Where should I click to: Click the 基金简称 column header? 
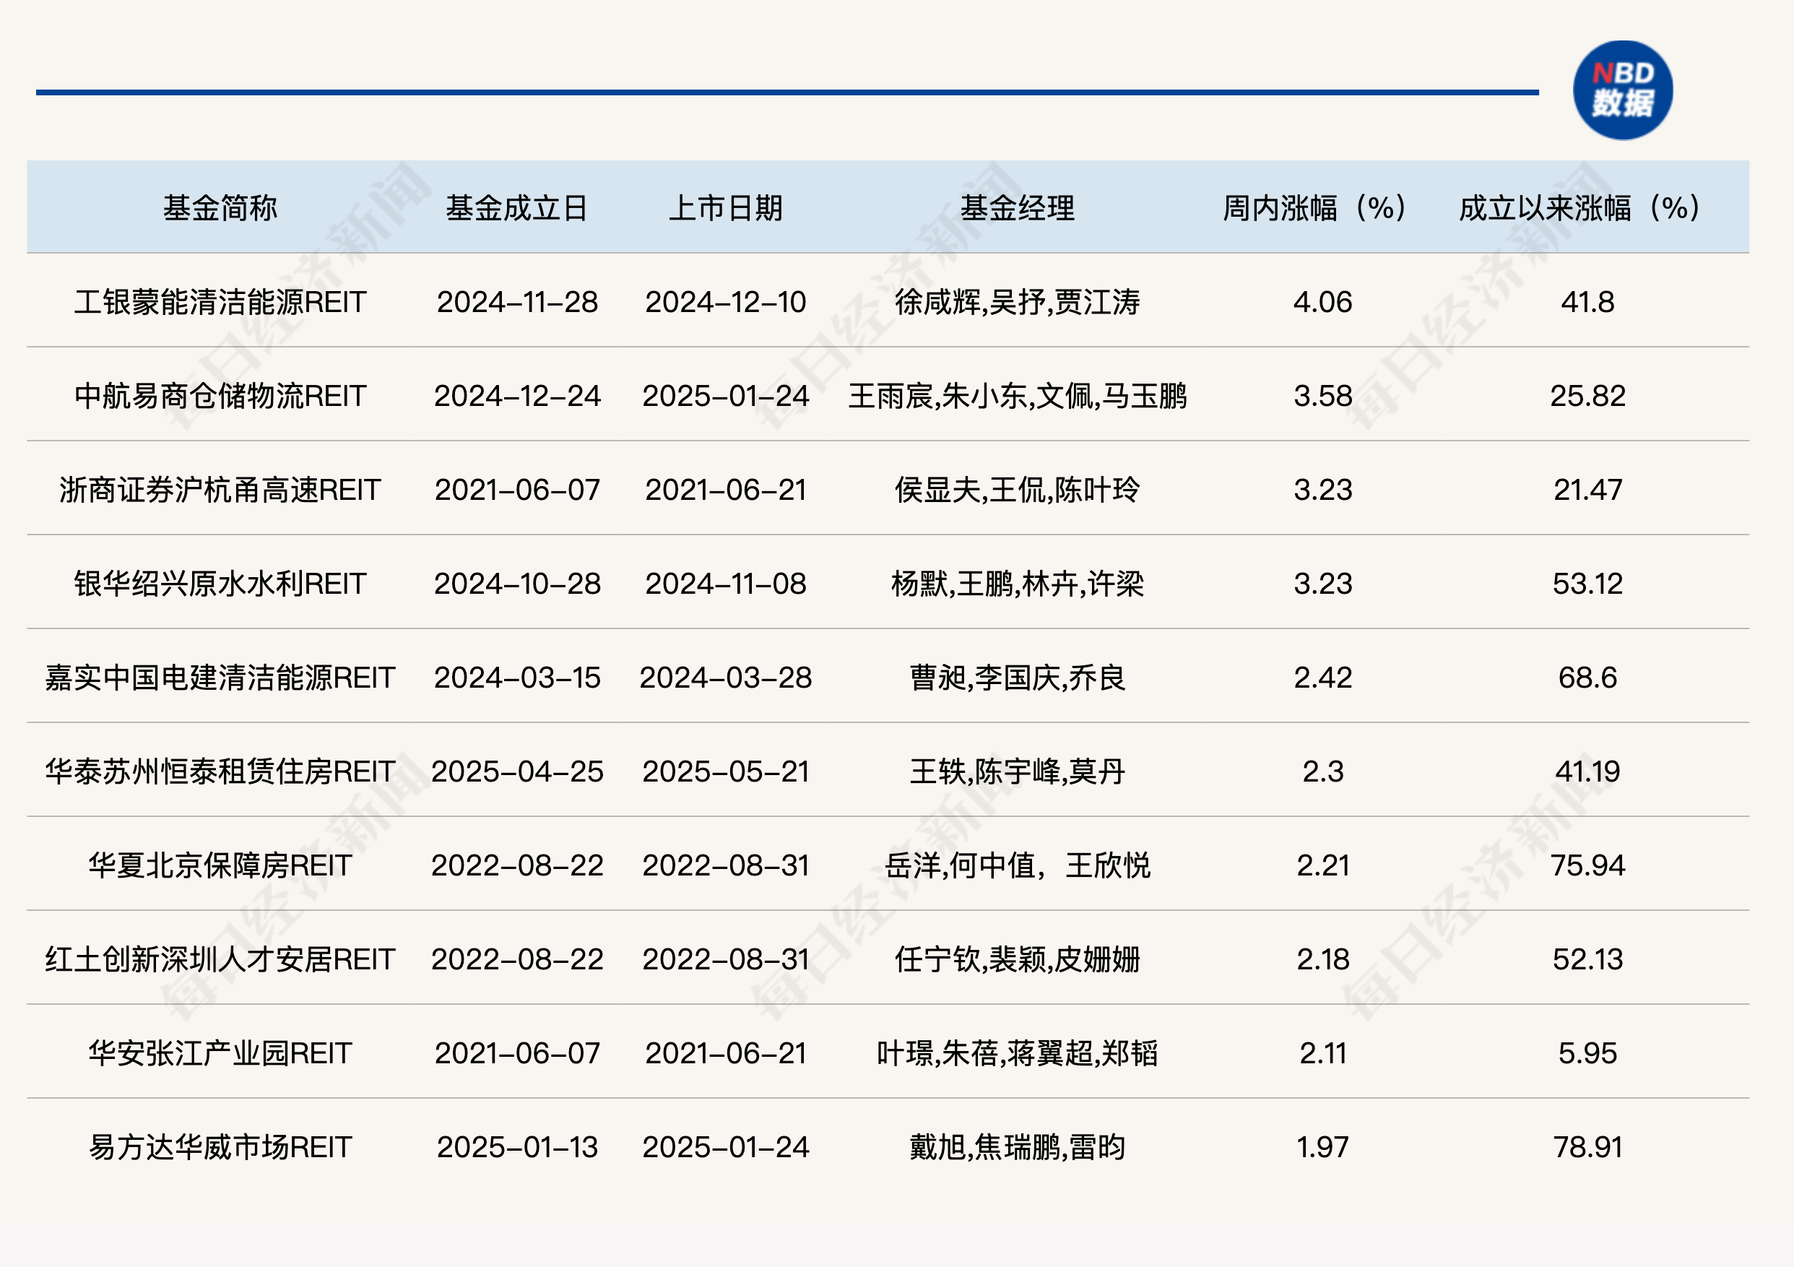coord(220,208)
